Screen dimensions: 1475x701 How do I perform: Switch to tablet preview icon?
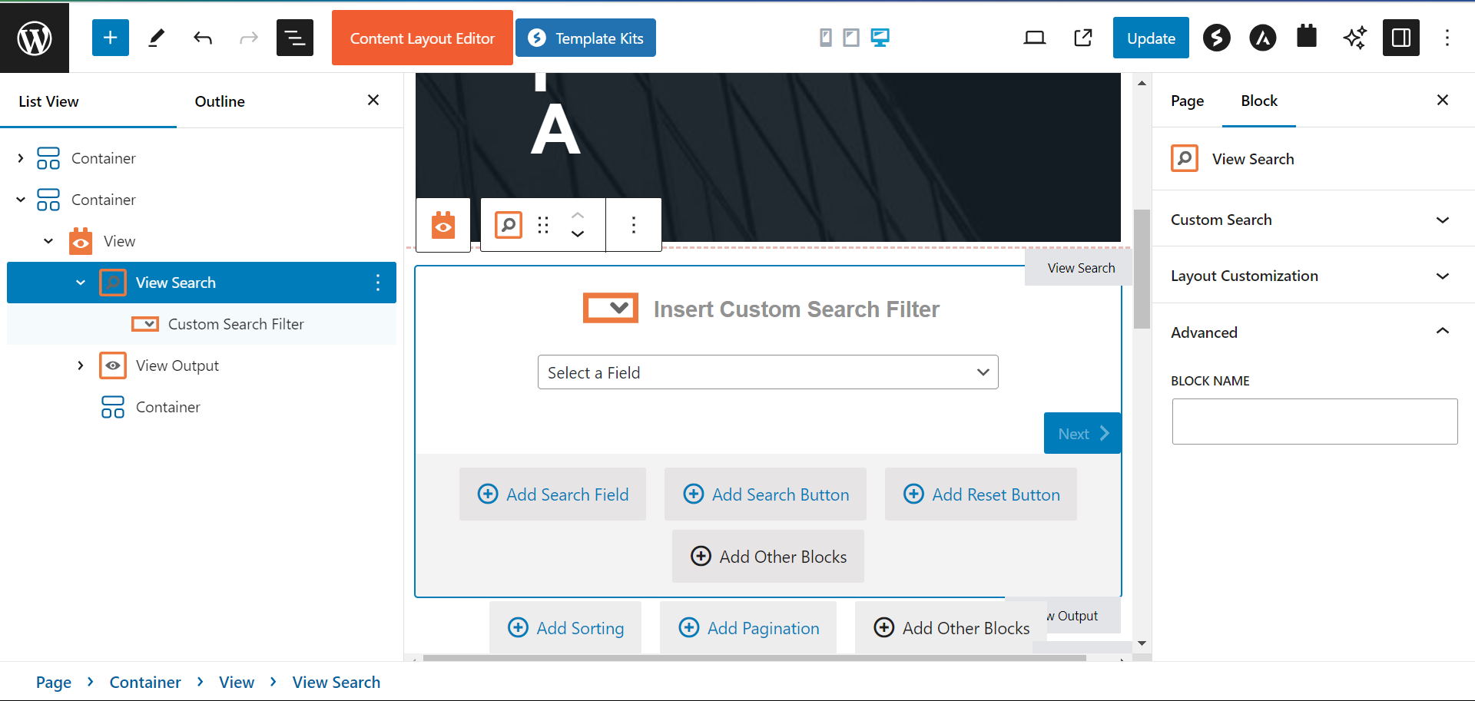click(851, 38)
